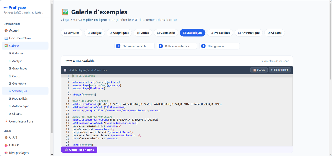Follow the CTAN link
Screen dimensions: 332x156
coord(25,137)
